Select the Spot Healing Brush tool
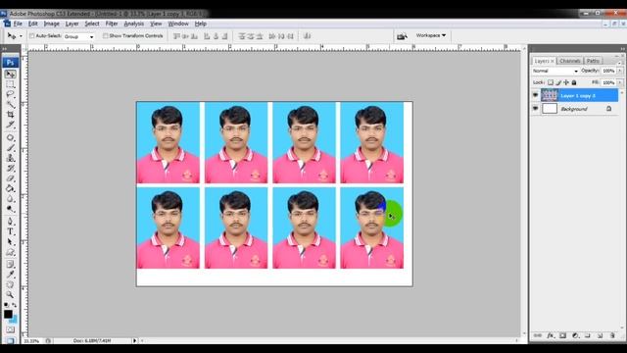The width and height of the screenshot is (627, 353). click(x=11, y=137)
